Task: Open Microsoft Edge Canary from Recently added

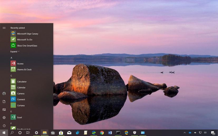Action: point(25,34)
